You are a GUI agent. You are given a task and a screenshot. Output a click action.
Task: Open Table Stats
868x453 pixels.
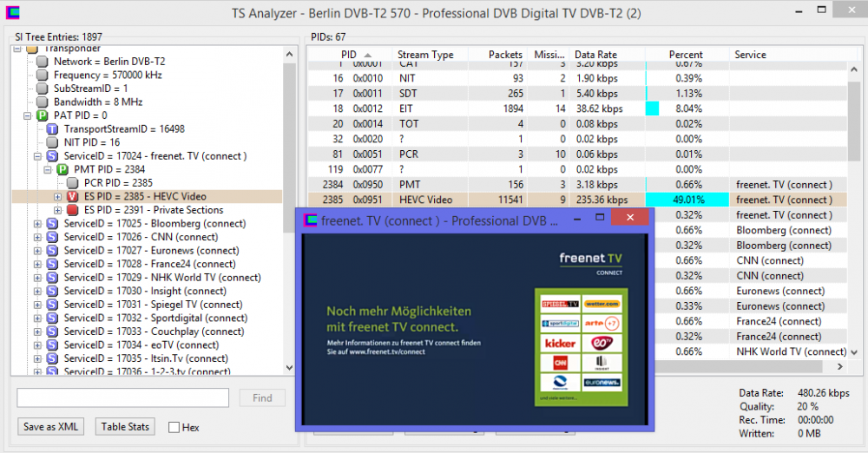pyautogui.click(x=124, y=426)
